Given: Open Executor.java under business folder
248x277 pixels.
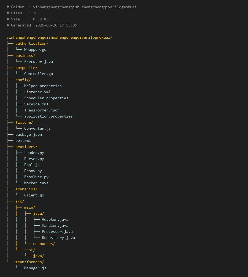Looking at the screenshot, I should tap(38, 62).
